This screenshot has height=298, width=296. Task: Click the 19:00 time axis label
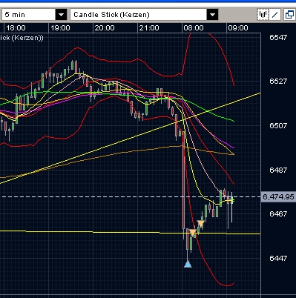[x=60, y=28]
